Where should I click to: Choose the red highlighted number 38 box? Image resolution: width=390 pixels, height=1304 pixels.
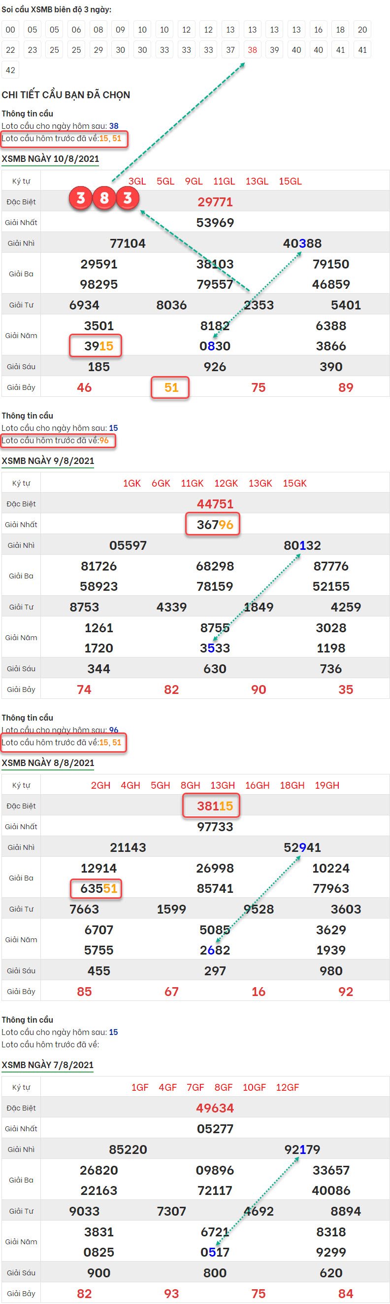point(252,50)
